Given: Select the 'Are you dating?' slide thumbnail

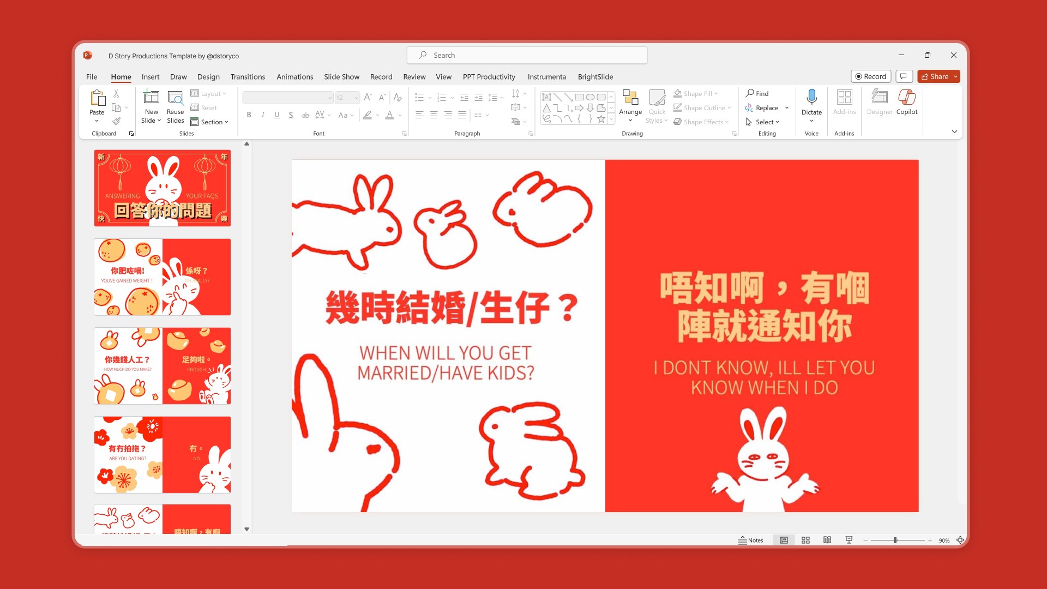Looking at the screenshot, I should (x=162, y=454).
